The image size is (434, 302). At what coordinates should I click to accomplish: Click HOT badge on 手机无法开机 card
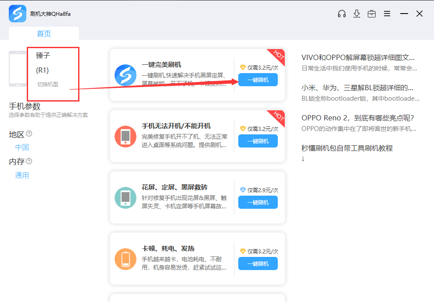278,116
